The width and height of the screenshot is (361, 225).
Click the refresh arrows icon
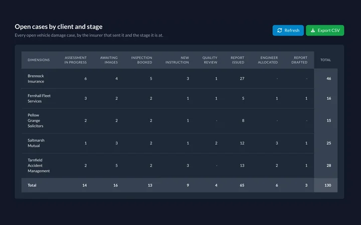279,30
